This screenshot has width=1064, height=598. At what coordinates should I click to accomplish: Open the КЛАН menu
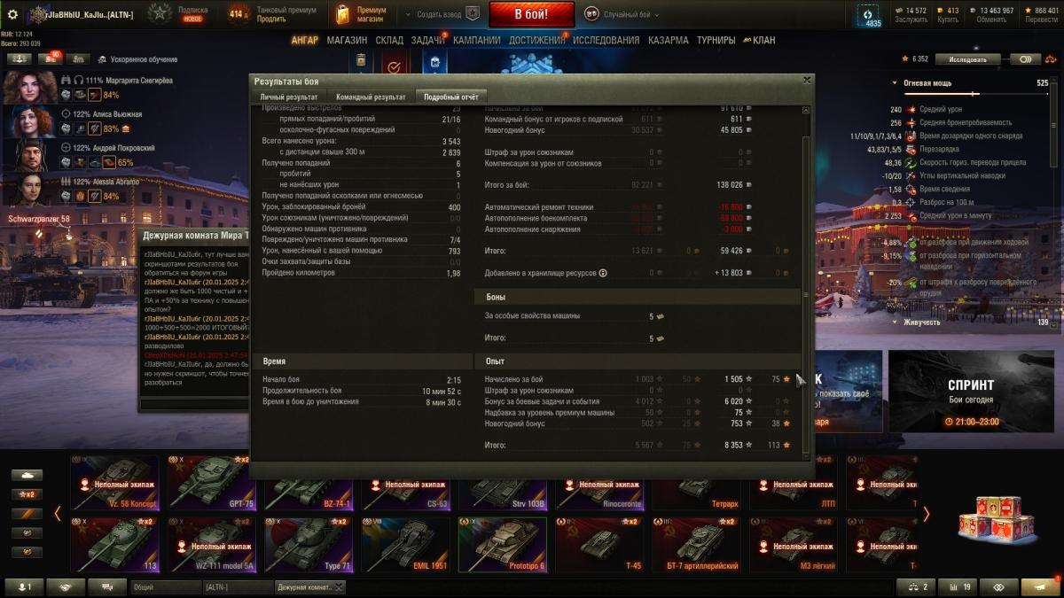click(760, 40)
